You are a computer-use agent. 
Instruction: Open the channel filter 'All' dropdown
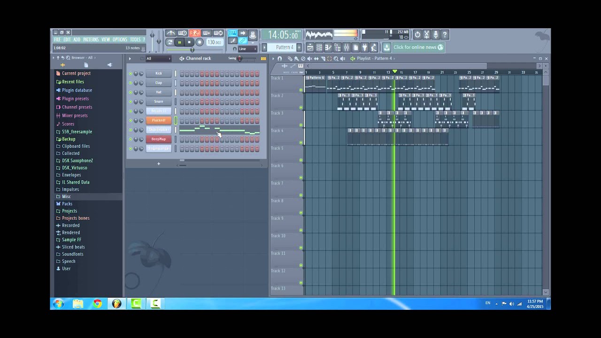click(158, 59)
